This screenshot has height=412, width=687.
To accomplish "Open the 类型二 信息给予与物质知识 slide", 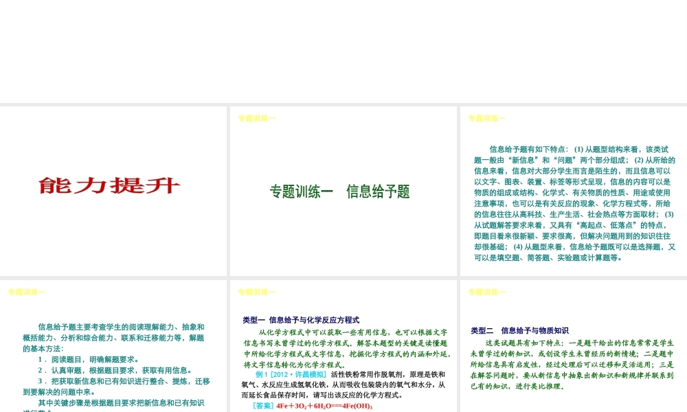I will tap(574, 346).
